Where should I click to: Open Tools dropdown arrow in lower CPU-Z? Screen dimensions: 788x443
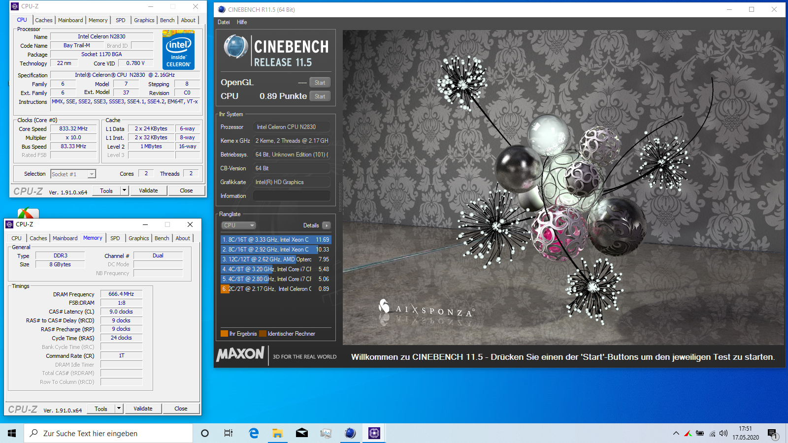pos(119,409)
